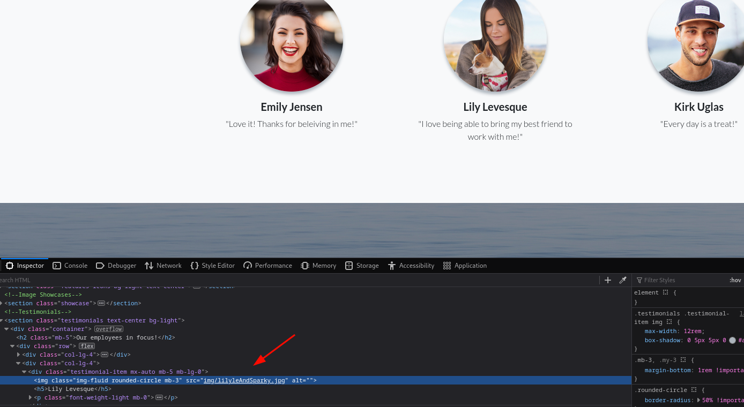
Task: Toggle the overflow badge on container div
Action: coord(109,329)
